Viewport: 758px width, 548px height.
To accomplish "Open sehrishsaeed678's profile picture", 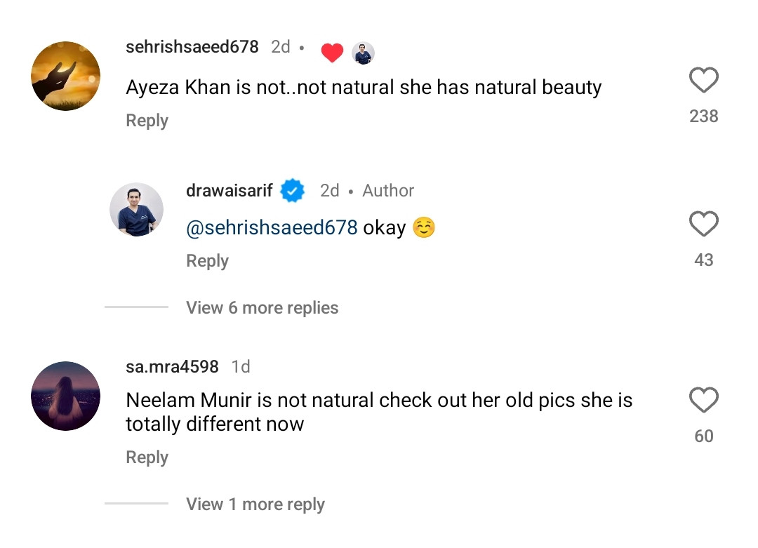I will [x=66, y=76].
